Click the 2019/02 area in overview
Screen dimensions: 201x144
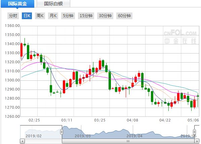tap(34, 136)
